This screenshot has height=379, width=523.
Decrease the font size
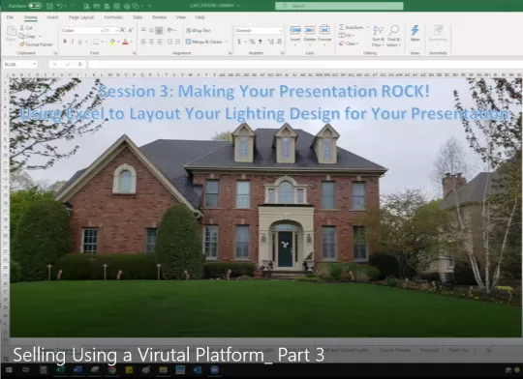coord(131,30)
